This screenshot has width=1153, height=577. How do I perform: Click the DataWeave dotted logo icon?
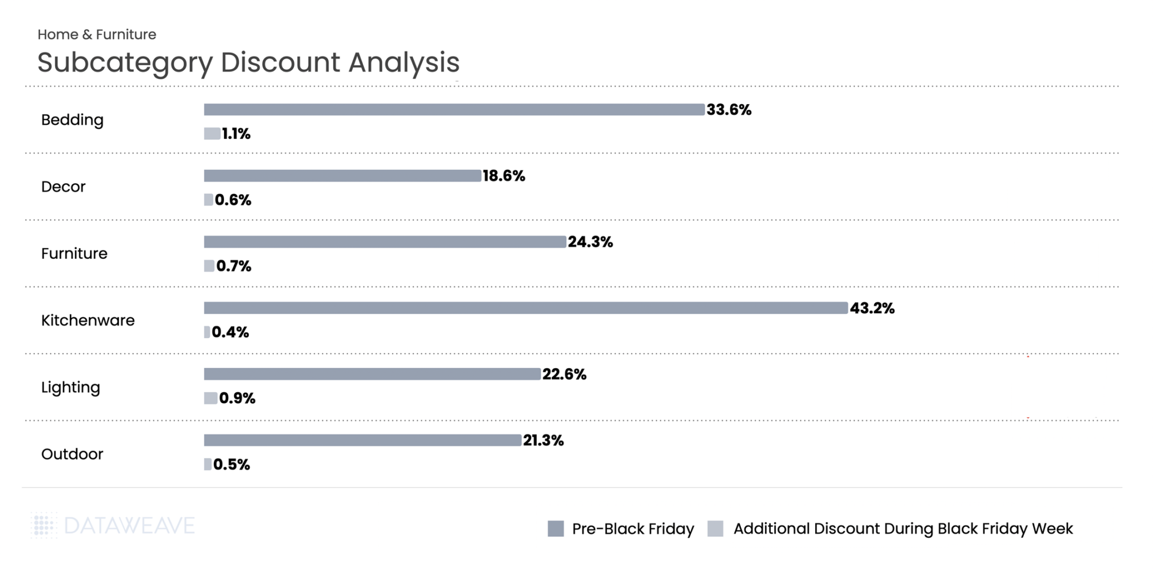pyautogui.click(x=44, y=526)
